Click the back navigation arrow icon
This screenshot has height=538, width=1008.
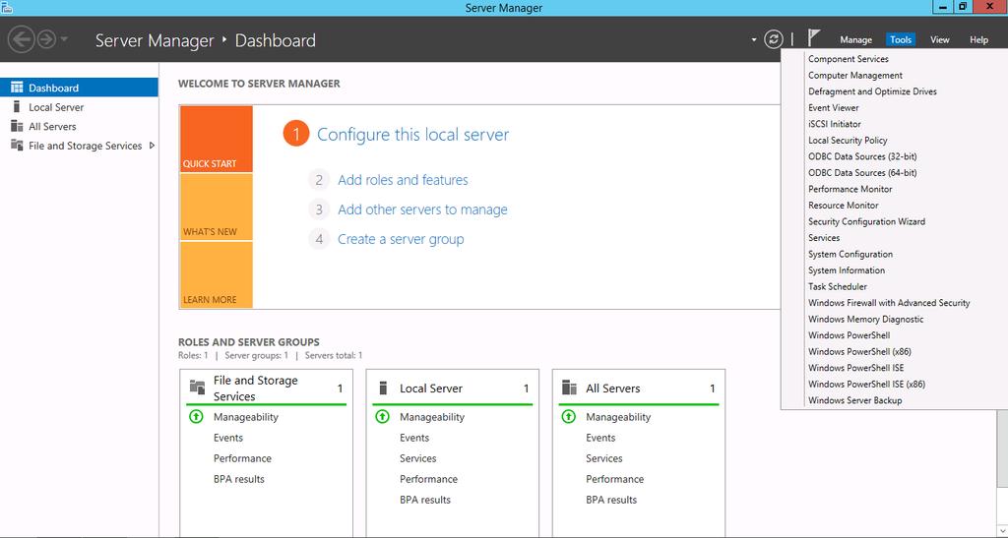tap(22, 39)
